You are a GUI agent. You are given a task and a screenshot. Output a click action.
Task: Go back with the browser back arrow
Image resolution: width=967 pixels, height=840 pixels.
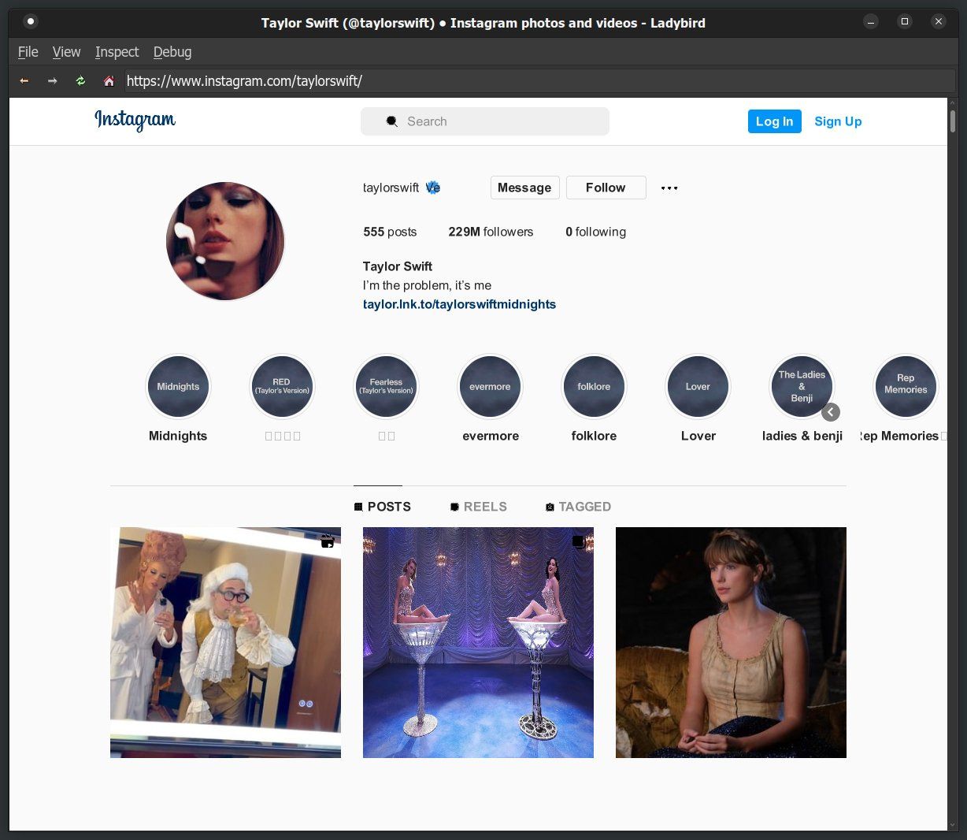coord(24,81)
